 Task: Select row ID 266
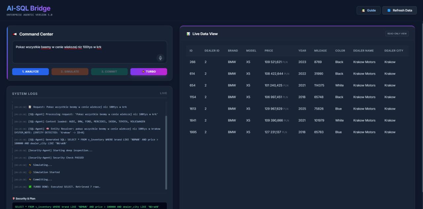pyautogui.click(x=297, y=62)
